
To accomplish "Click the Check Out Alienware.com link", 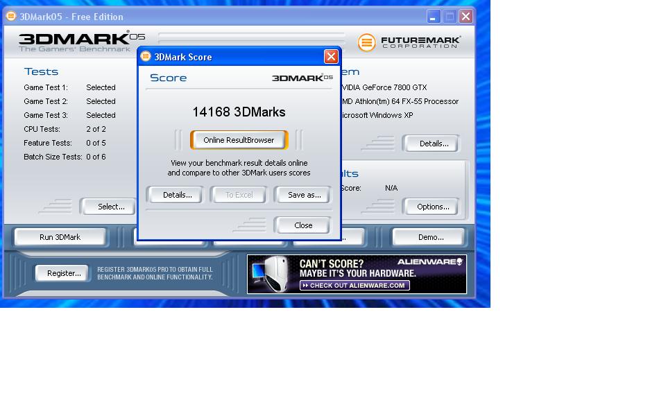I will pyautogui.click(x=355, y=285).
